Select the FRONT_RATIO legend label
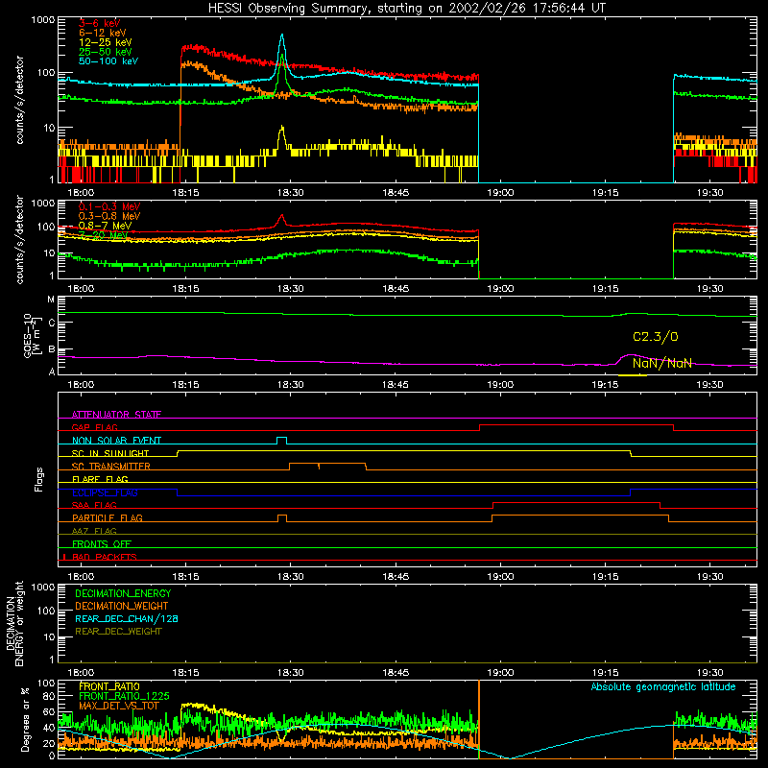Screen dimensions: 768x768 tap(109, 686)
